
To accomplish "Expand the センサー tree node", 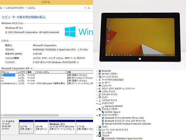I will pos(97,97).
